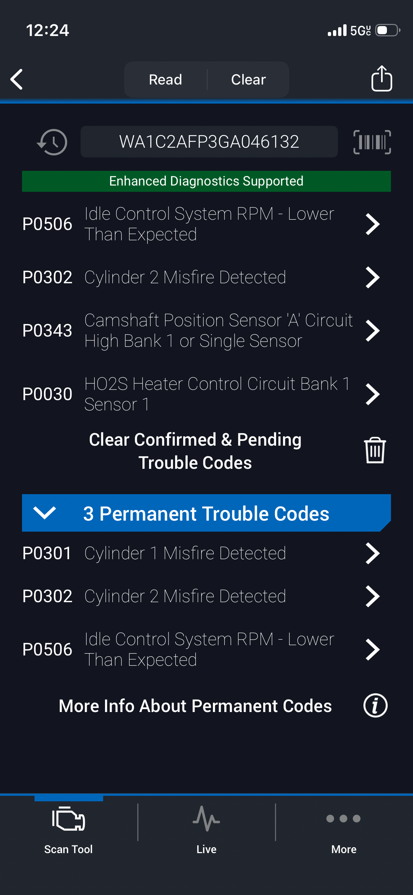Tap the back arrow icon

pyautogui.click(x=17, y=79)
